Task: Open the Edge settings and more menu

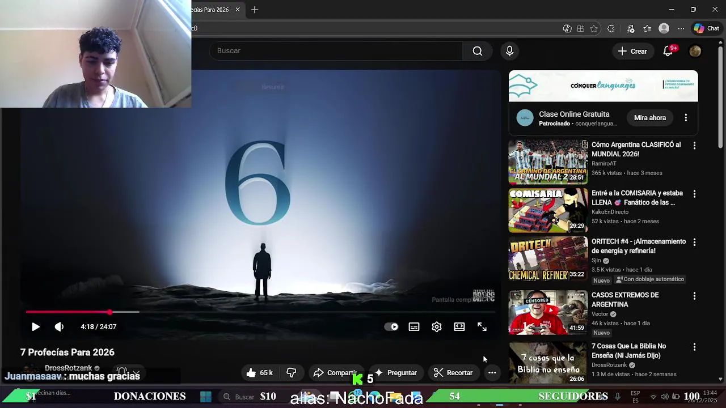Action: pyautogui.click(x=681, y=28)
